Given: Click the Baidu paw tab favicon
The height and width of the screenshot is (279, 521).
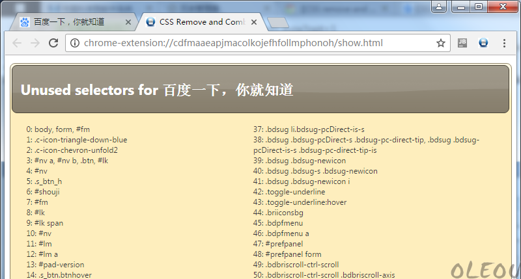Looking at the screenshot, I should point(24,22).
